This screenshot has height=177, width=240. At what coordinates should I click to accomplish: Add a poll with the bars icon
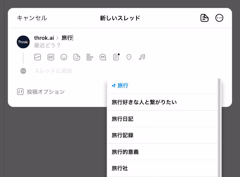click(89, 57)
